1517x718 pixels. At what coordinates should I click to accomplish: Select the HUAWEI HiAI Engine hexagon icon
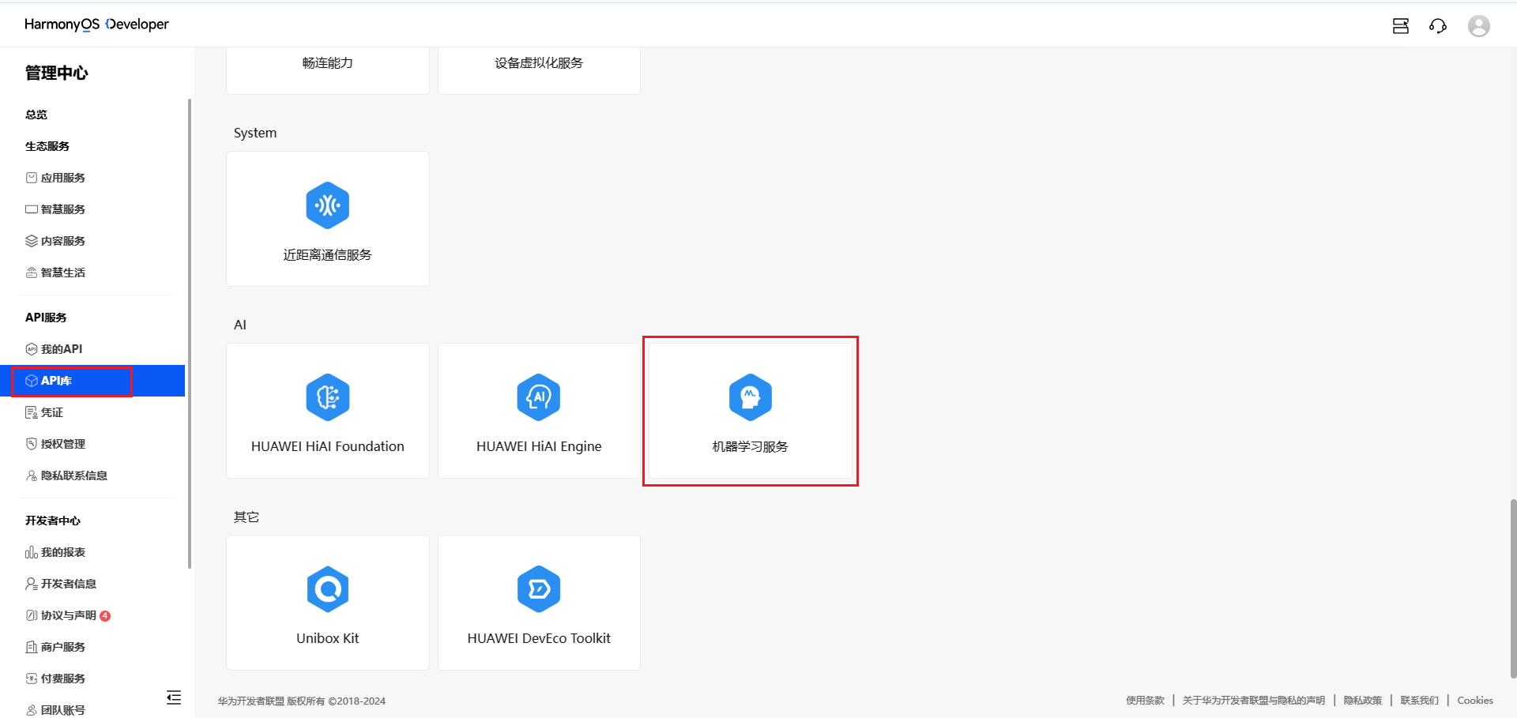(x=538, y=397)
